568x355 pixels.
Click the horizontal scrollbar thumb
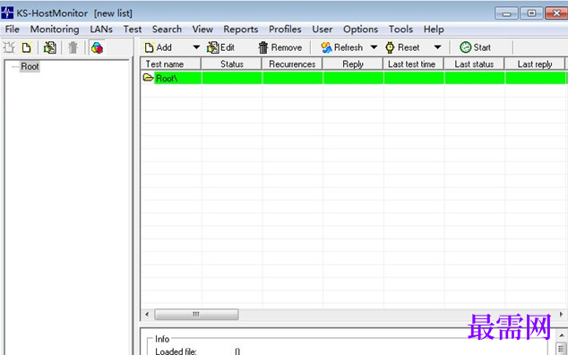click(196, 314)
